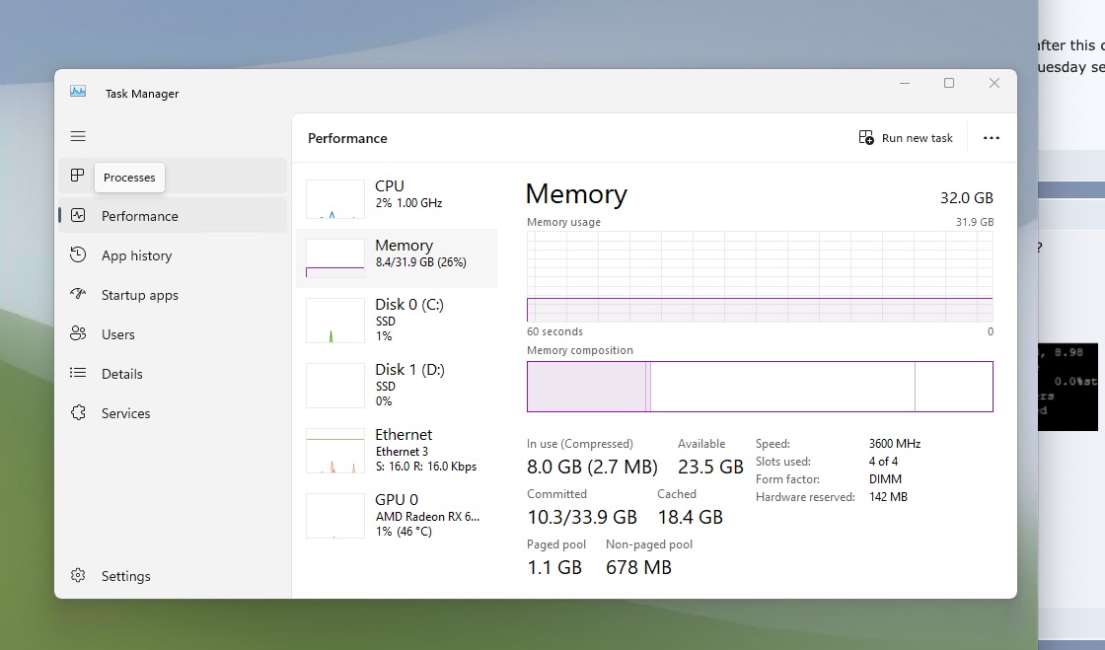This screenshot has width=1105, height=650.
Task: Click the 678 MB non-paged pool value
Action: coord(638,567)
